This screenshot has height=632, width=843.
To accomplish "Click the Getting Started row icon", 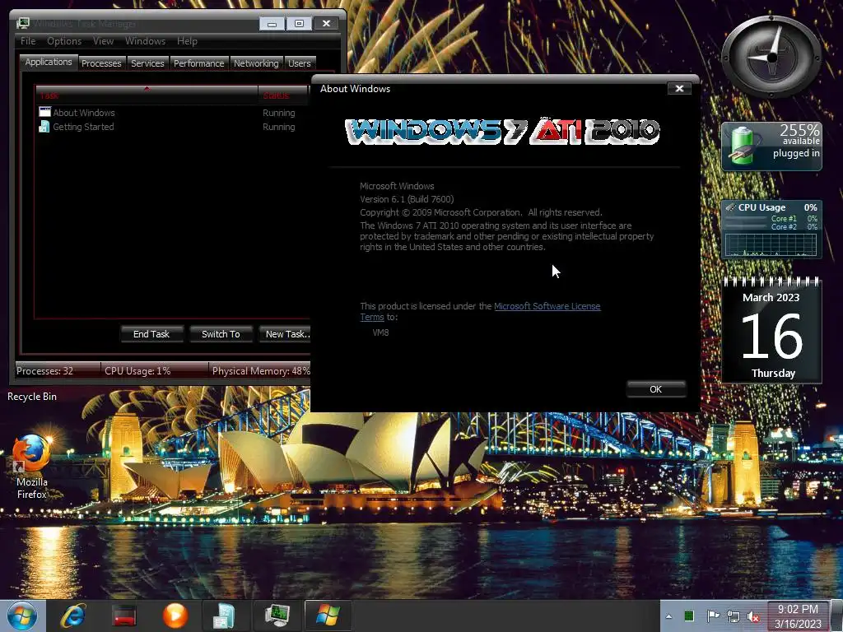I will (44, 127).
